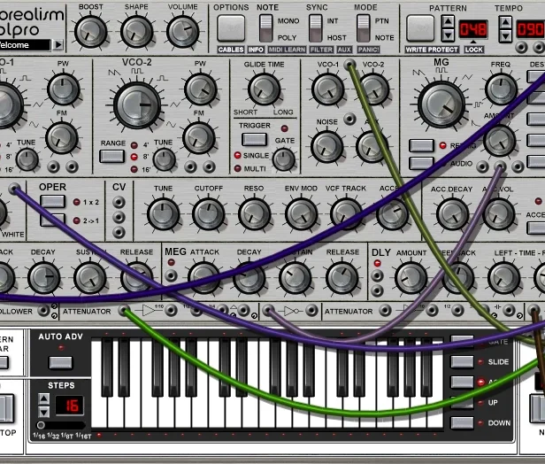Open the CABLES tab
Viewport: 545px width, 464px height.
pos(231,50)
